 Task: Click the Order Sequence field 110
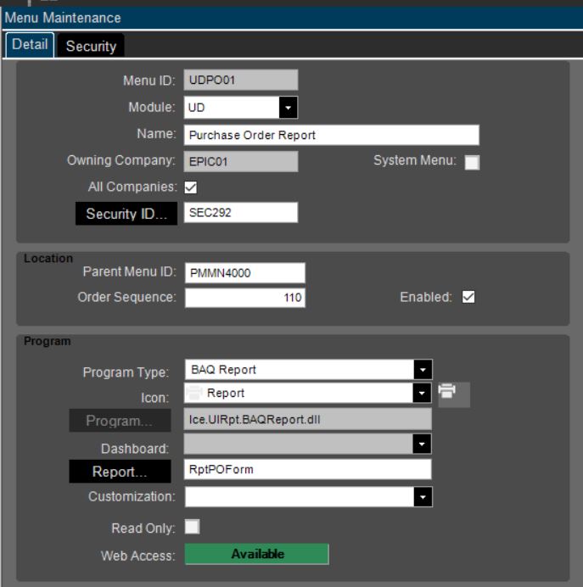(x=245, y=298)
